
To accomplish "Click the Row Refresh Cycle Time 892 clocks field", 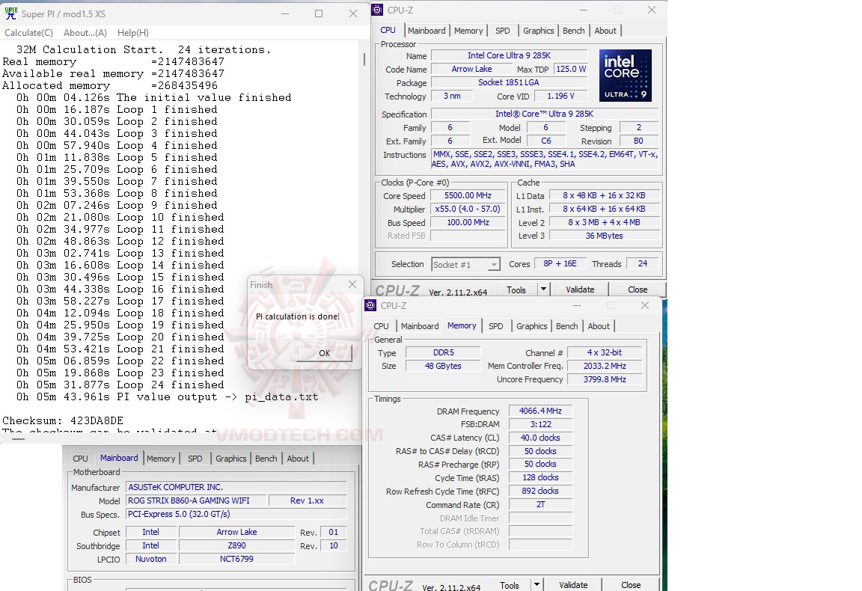I will click(540, 491).
